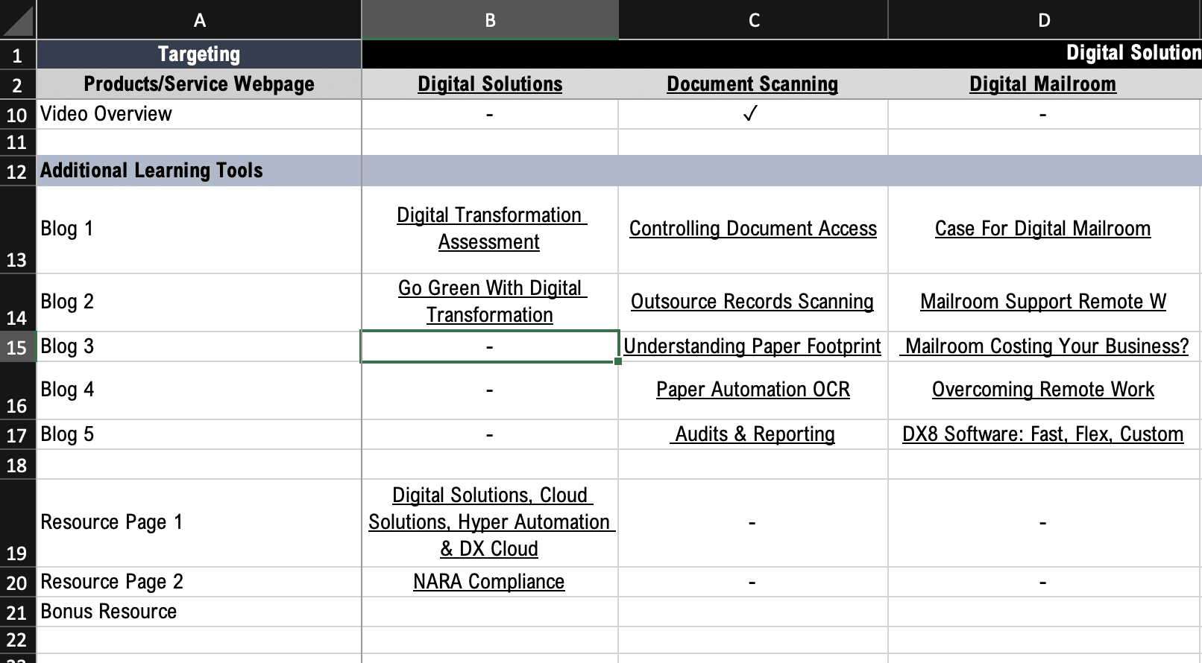Select the Blog 5 label cell
1202x663 pixels.
[199, 435]
